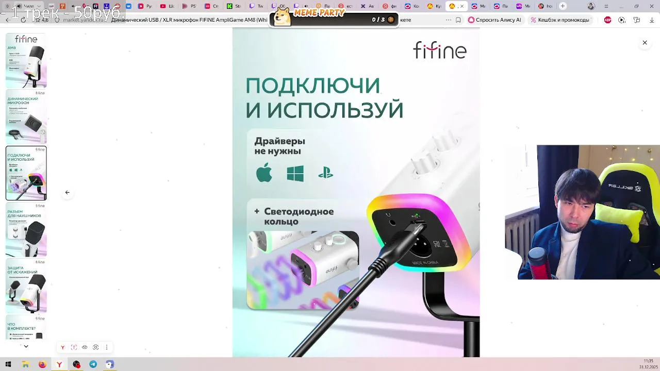The height and width of the screenshot is (371, 660).
Task: Reload the page
Action: pos(23,20)
